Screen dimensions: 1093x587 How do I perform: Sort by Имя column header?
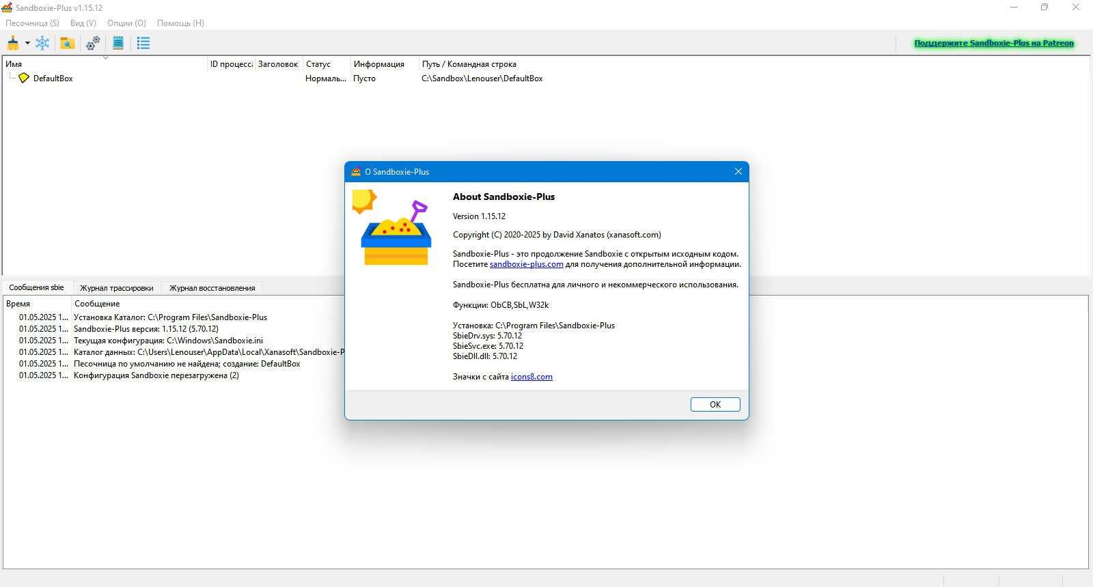coord(105,64)
